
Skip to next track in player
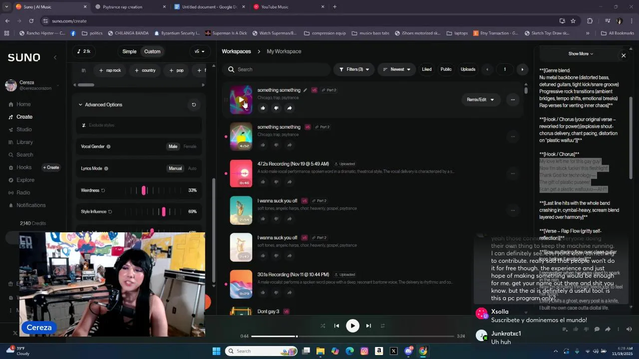coord(368,326)
